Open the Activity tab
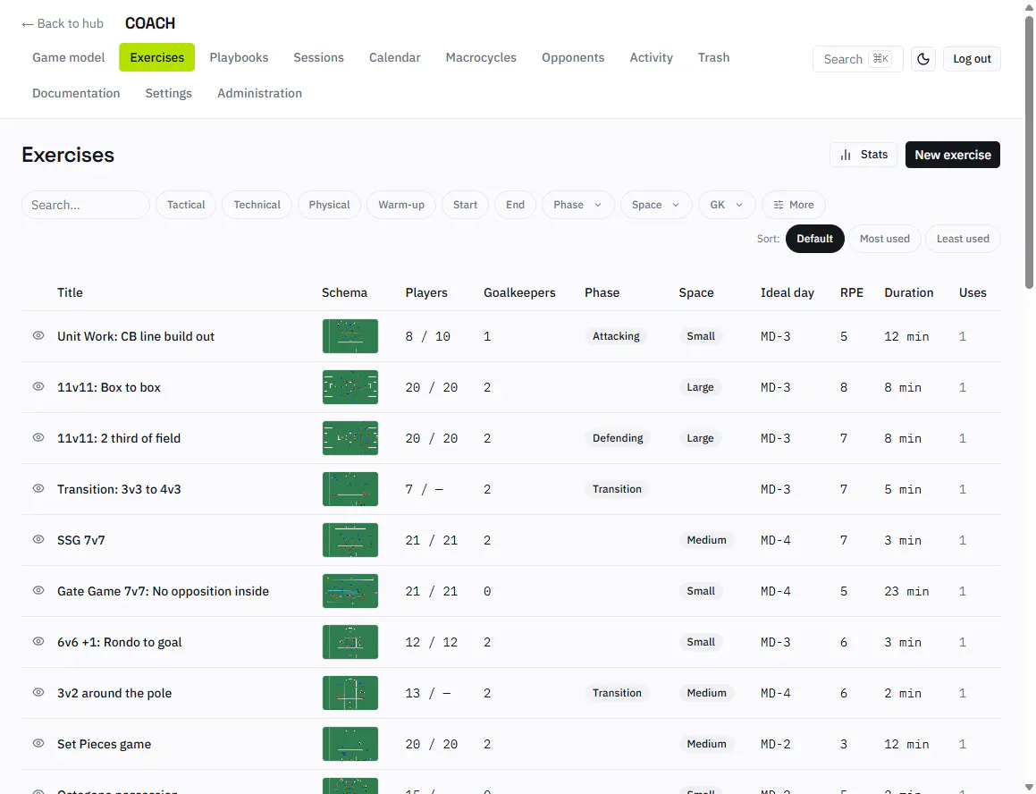1036x794 pixels. pos(651,57)
